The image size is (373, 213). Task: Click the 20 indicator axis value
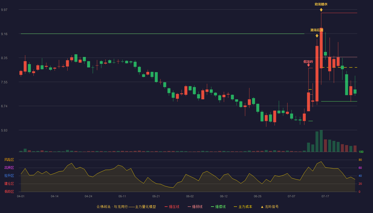coord(360,184)
